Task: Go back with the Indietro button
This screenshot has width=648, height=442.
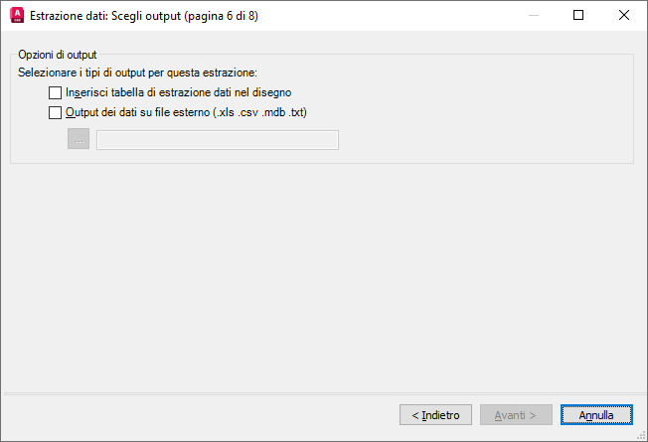Action: click(435, 415)
